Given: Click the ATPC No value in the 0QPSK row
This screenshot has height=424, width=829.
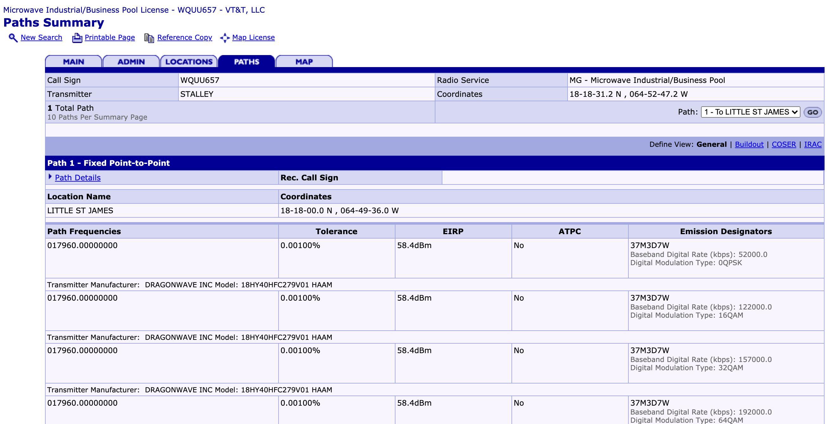Looking at the screenshot, I should pyautogui.click(x=518, y=246).
